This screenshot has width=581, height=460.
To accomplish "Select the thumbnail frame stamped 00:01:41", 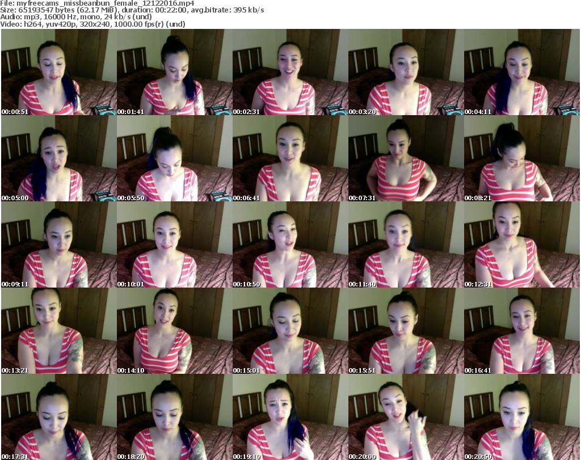I will [x=175, y=72].
